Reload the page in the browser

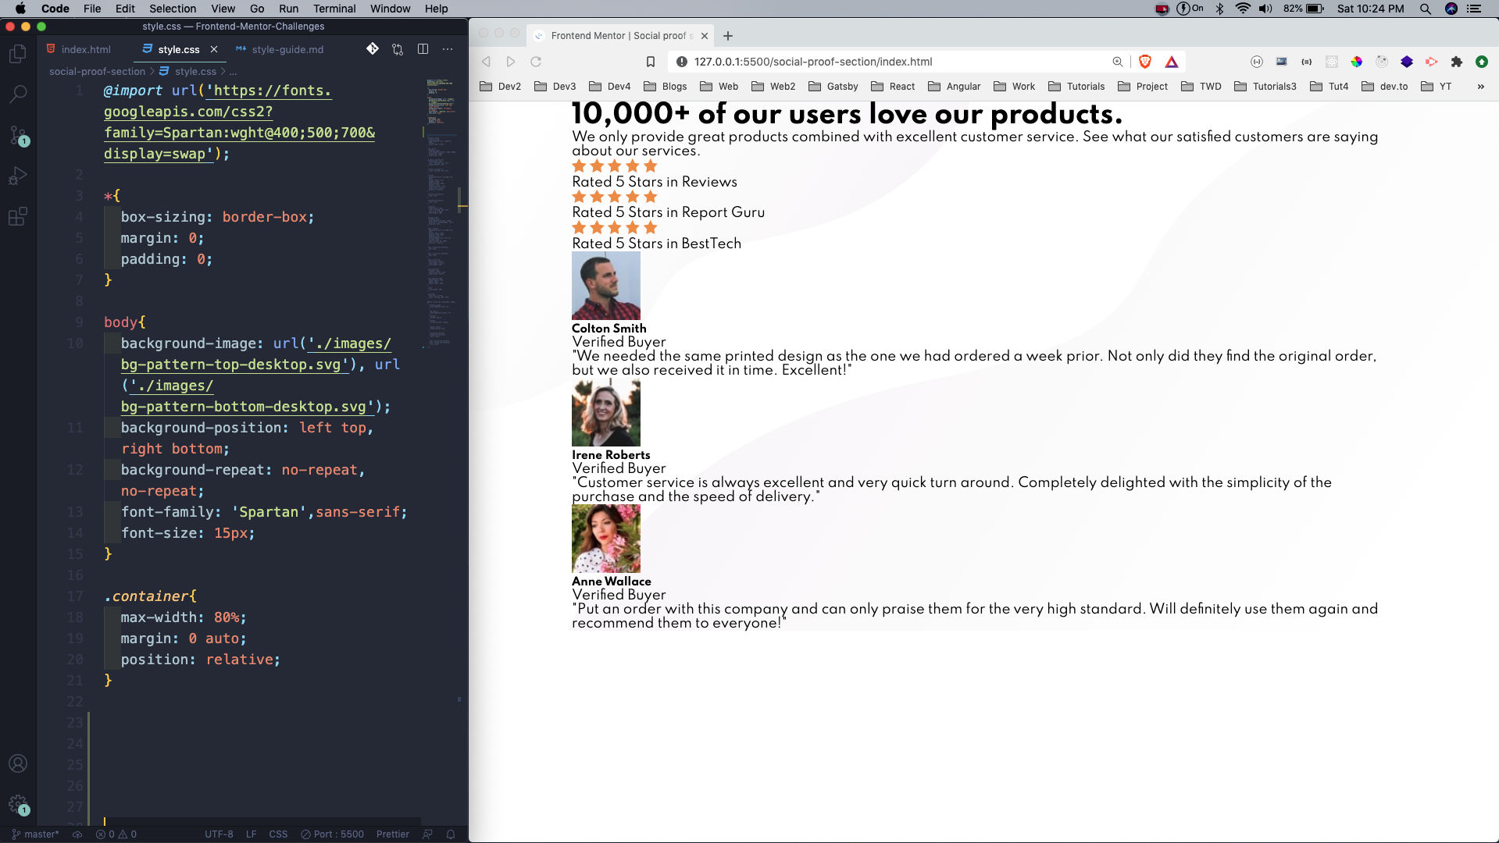tap(536, 62)
